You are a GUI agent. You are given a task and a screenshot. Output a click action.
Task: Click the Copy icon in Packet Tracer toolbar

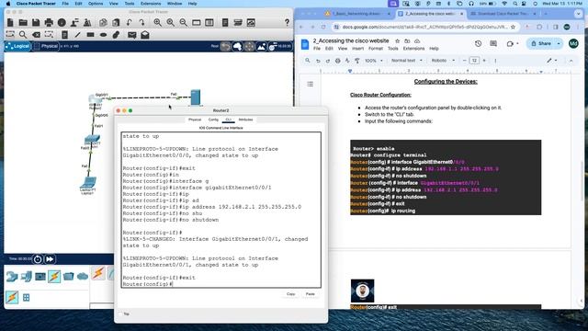[103, 22]
